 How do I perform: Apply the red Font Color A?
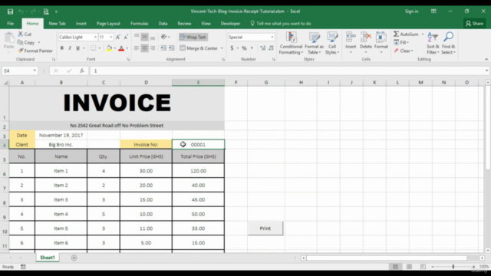(x=121, y=48)
